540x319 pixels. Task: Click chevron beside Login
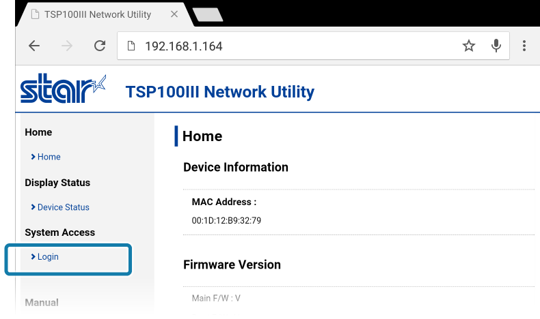click(x=33, y=256)
